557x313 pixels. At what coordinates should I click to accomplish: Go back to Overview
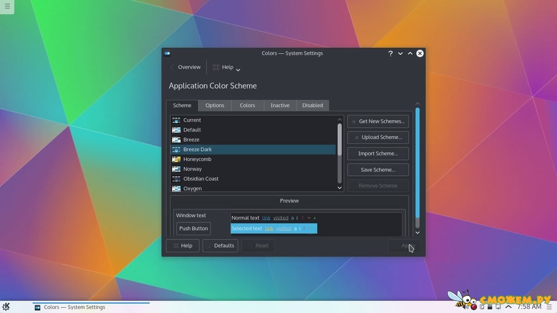(186, 67)
